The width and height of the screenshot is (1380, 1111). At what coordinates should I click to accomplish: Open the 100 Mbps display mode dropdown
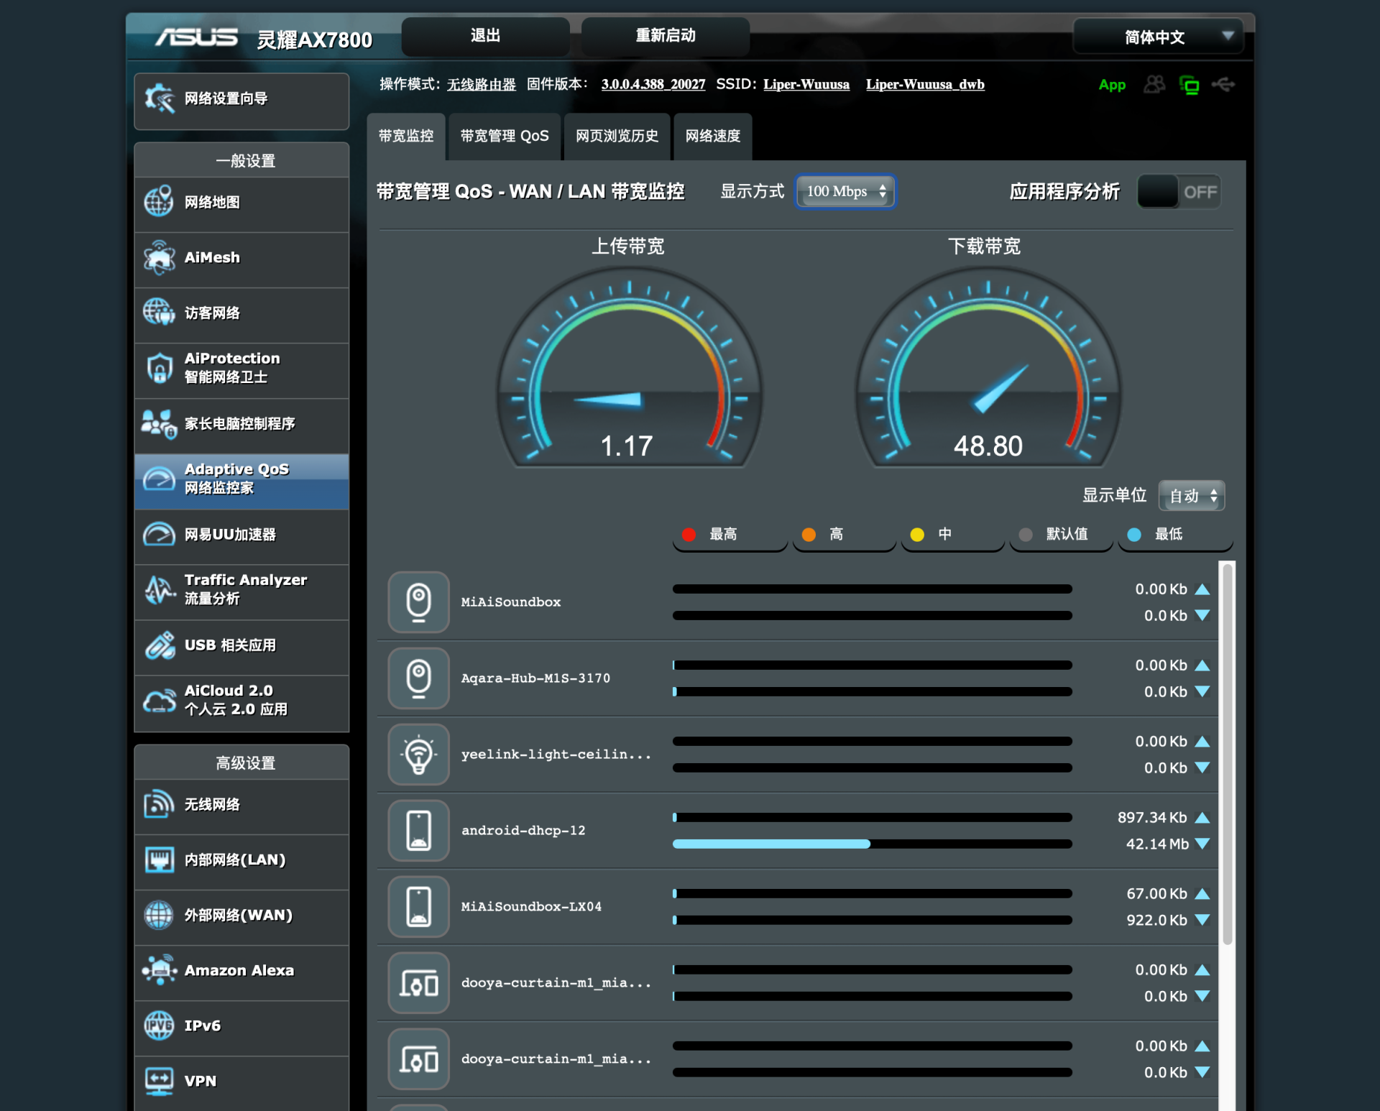tap(845, 191)
